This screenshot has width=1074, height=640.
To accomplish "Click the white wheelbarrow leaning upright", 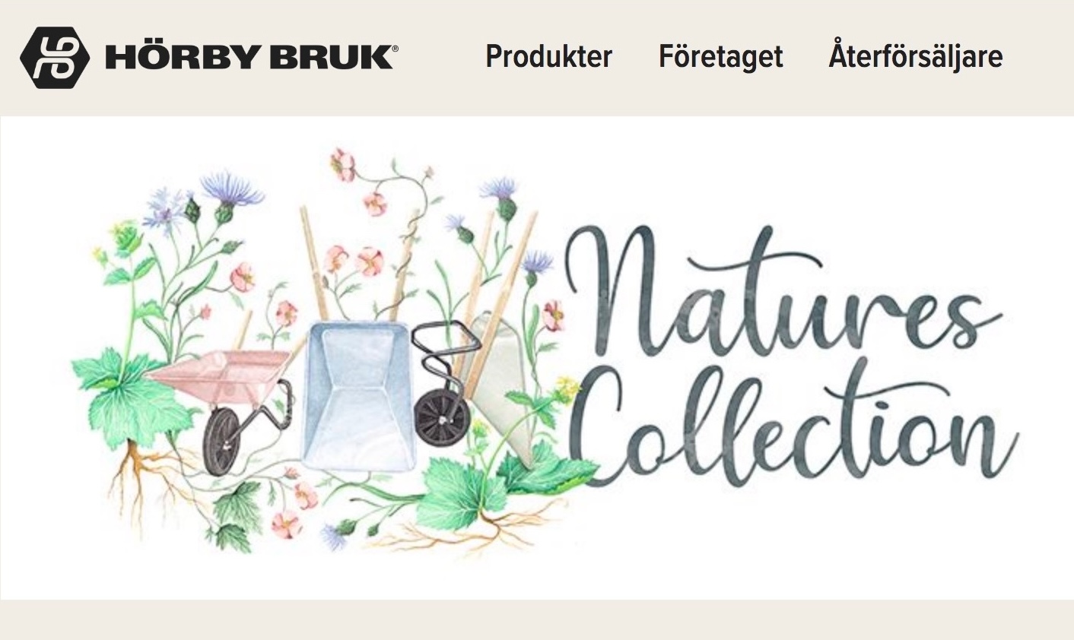I will point(500,388).
